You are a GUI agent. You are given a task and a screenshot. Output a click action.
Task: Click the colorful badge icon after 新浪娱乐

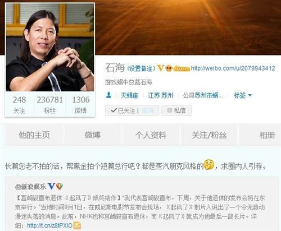click(x=60, y=186)
